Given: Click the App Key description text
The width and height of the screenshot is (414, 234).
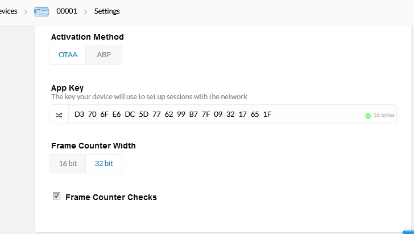Looking at the screenshot, I should [x=149, y=97].
